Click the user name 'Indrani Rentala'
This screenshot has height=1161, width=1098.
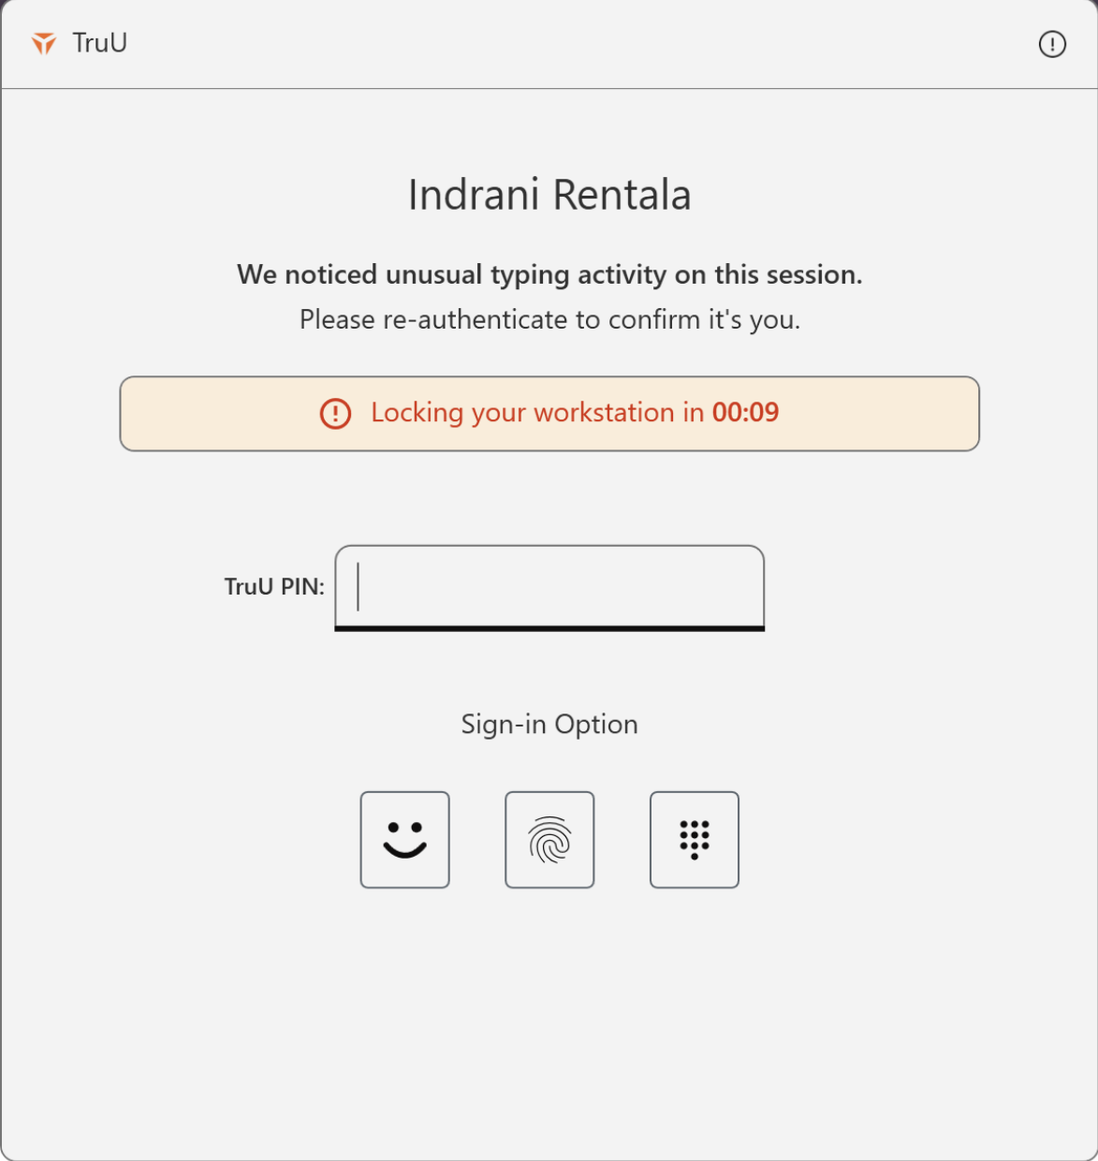click(x=549, y=195)
